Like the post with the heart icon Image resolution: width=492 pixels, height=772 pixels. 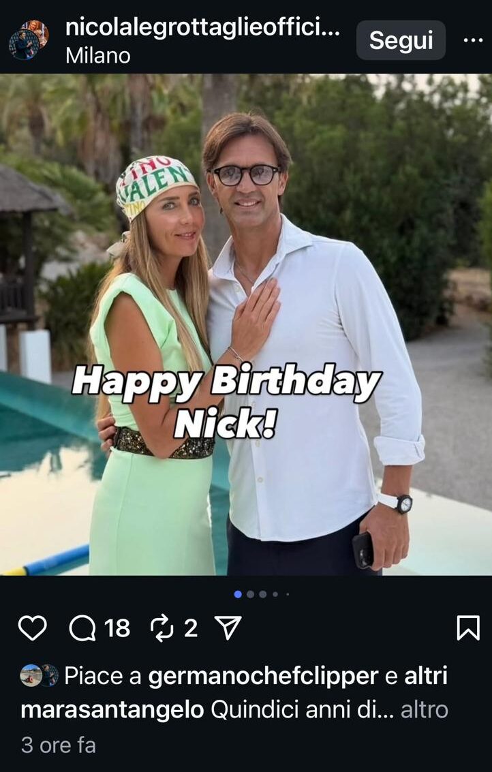pyautogui.click(x=32, y=628)
